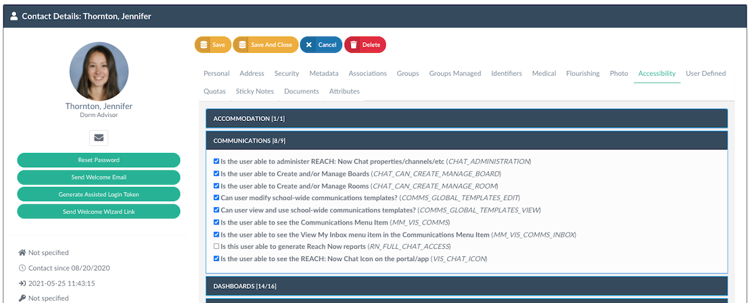This screenshot has height=303, width=750.
Task: Click the database icon on the Save button
Action: [204, 45]
